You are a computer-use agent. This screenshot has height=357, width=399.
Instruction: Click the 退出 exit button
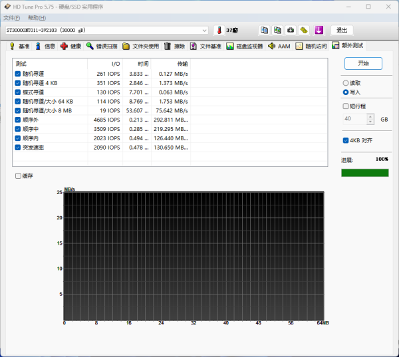(342, 30)
